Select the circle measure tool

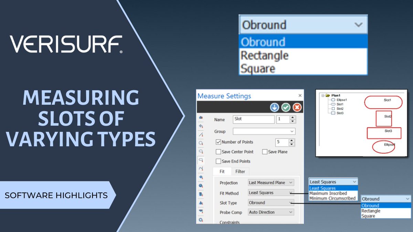(x=202, y=143)
